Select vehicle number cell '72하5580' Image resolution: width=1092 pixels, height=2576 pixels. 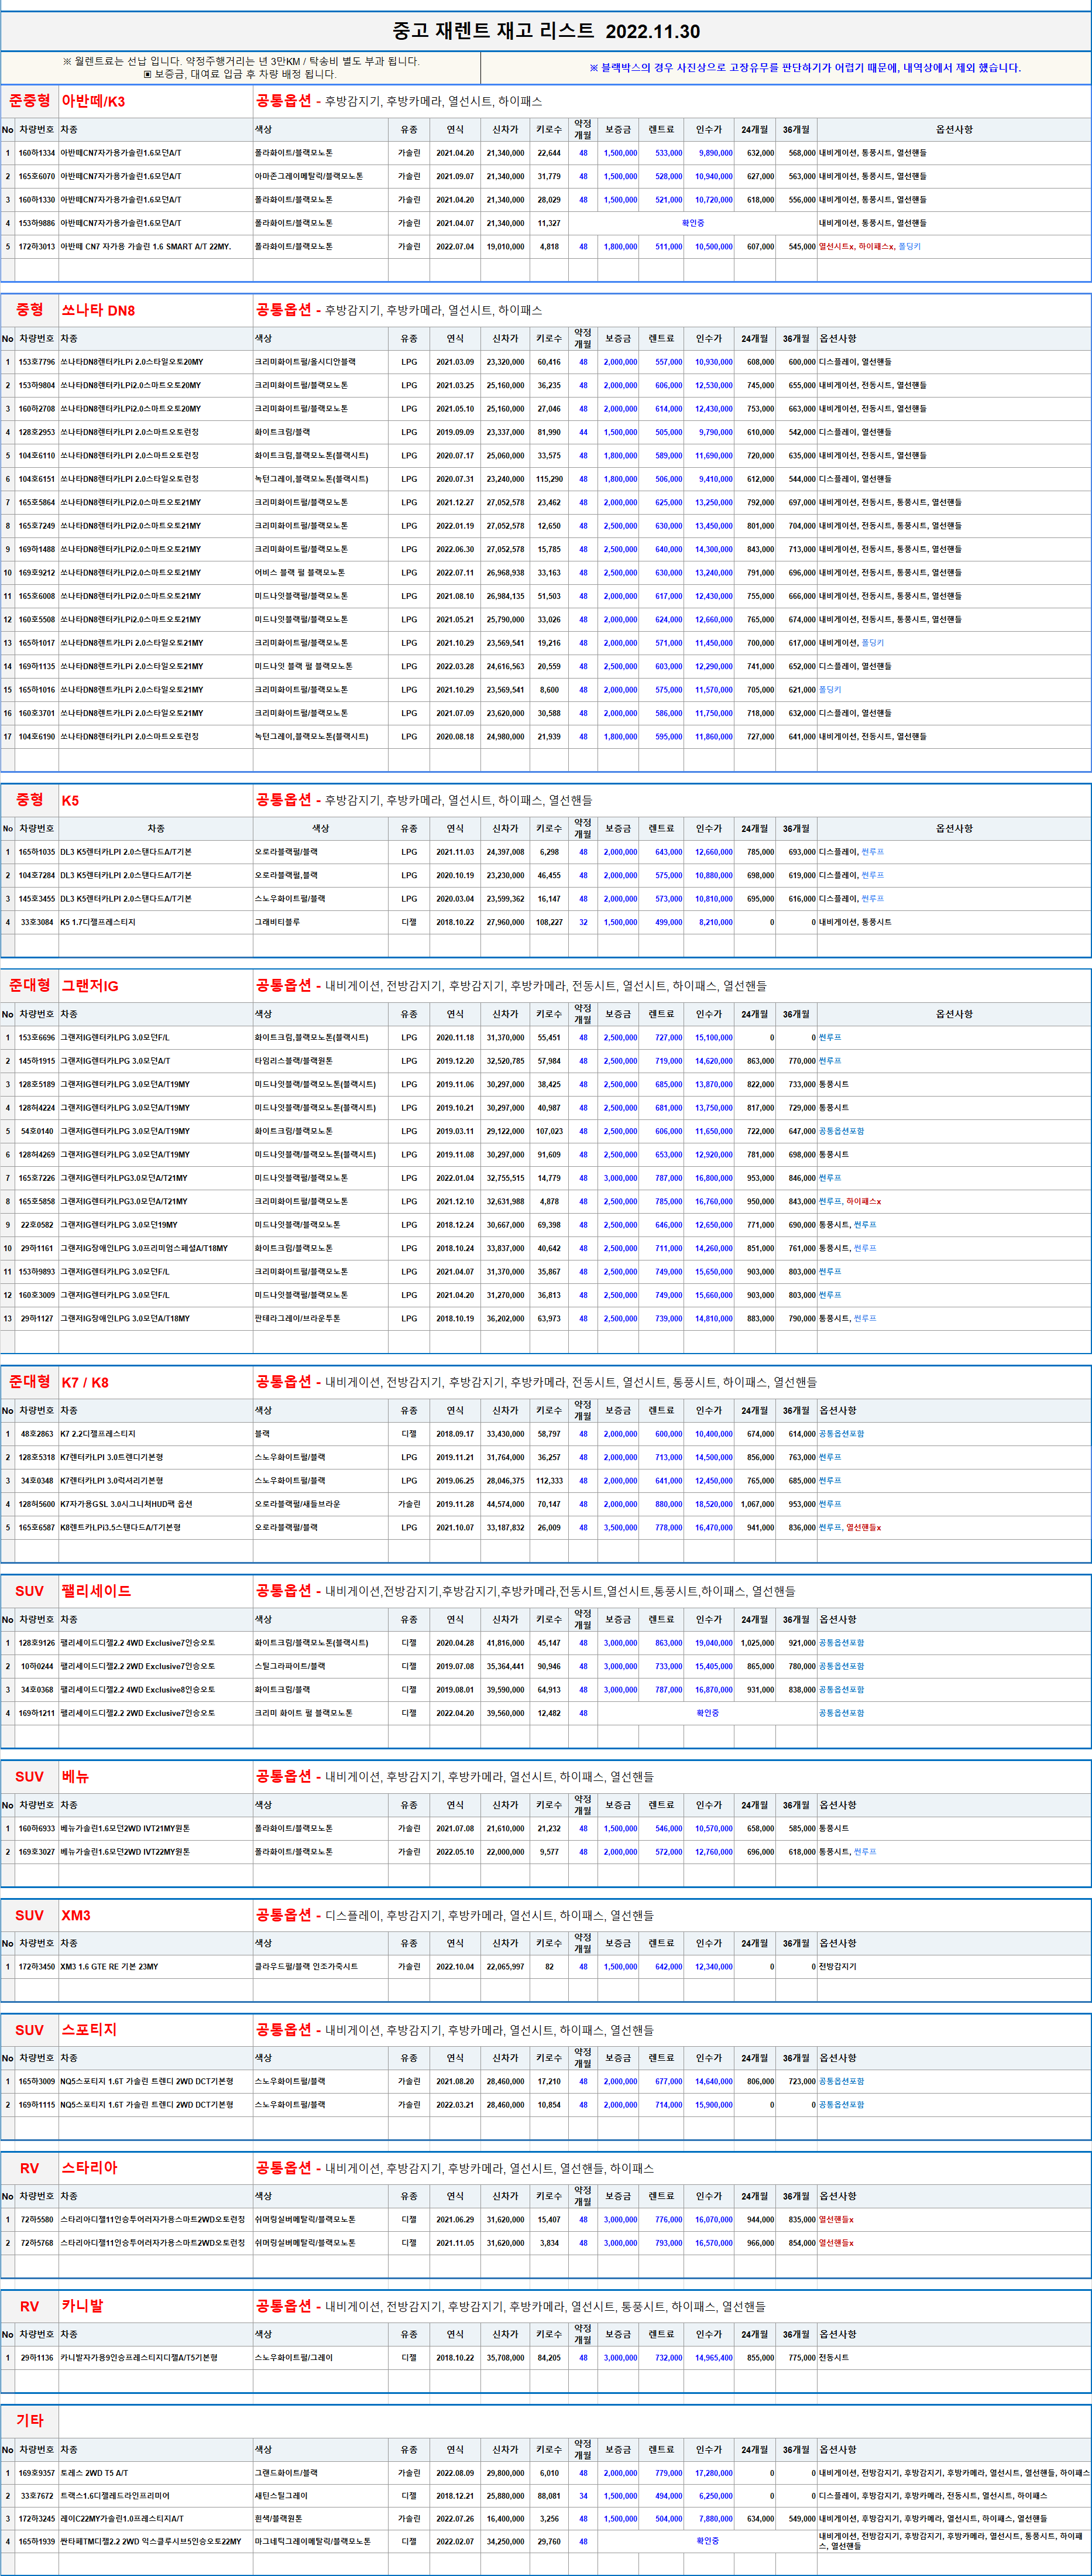point(37,2220)
